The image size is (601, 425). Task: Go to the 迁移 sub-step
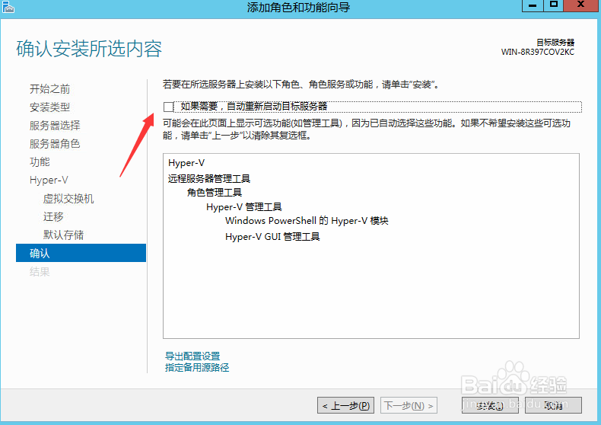point(53,217)
